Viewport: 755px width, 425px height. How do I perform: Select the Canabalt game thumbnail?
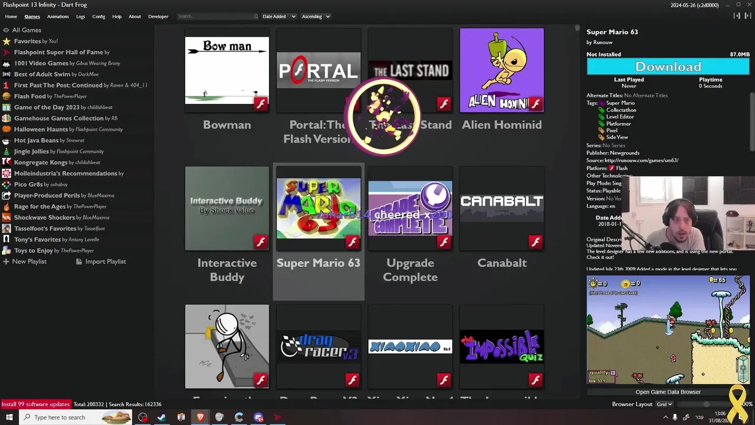click(x=502, y=208)
